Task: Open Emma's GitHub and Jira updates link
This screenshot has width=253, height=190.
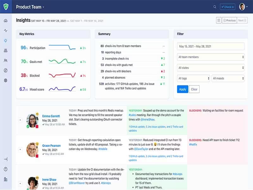Action: click(x=156, y=129)
